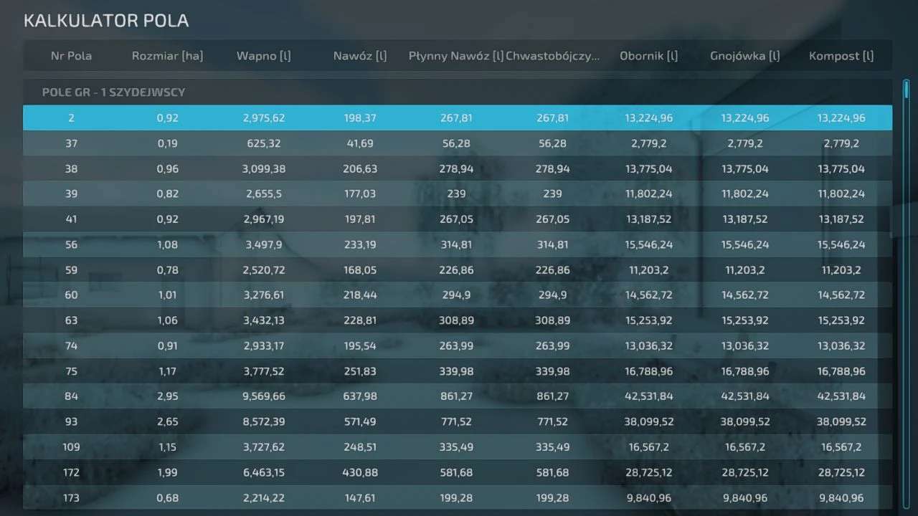
Task: Click the 'Kompost [l]' column header
Action: pos(841,56)
